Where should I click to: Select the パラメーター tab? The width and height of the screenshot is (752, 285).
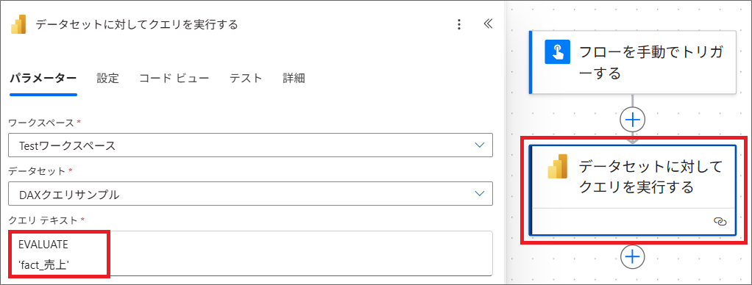pyautogui.click(x=43, y=78)
